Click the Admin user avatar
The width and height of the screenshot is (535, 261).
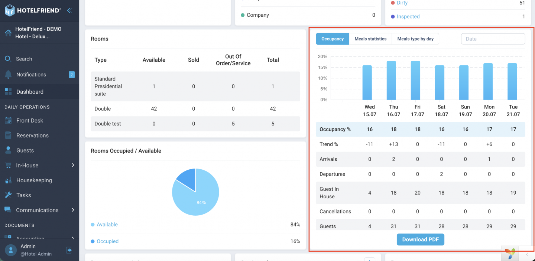[11, 250]
